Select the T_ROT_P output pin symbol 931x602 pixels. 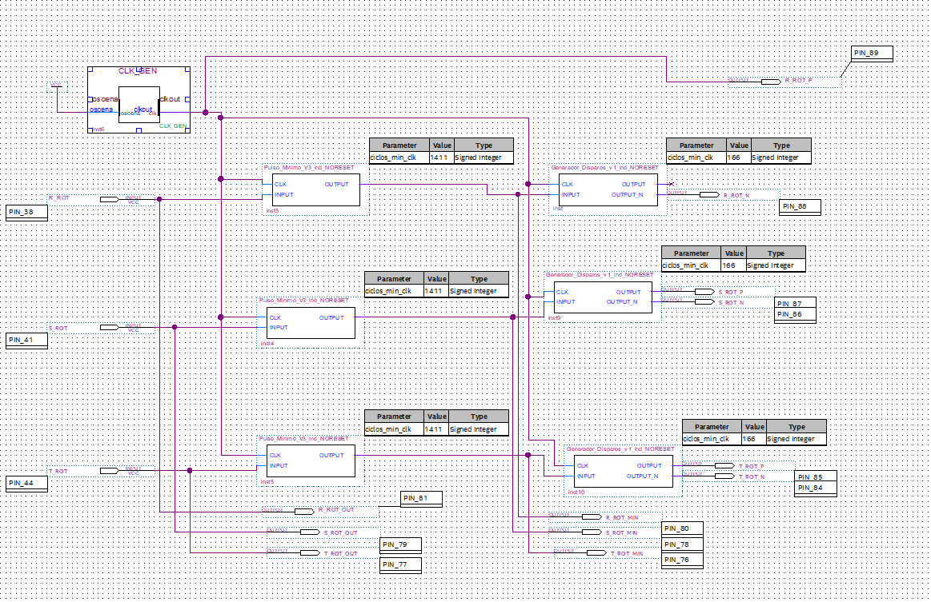[x=724, y=465]
